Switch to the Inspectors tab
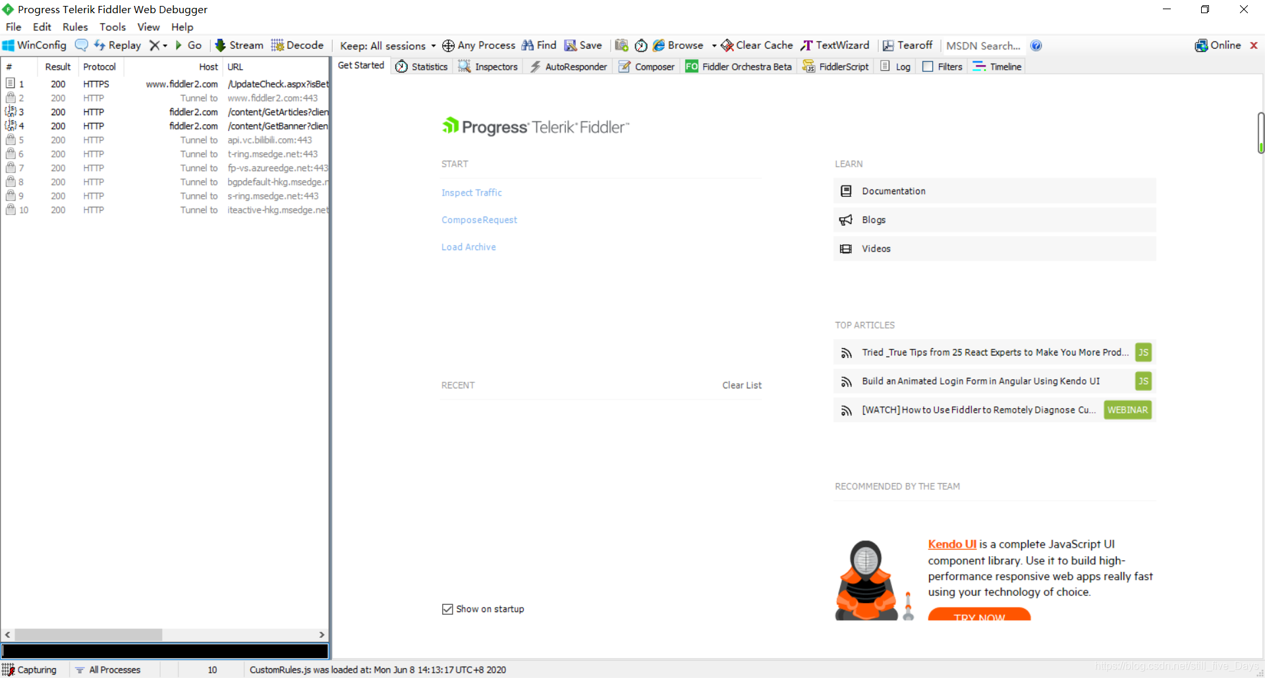1265x678 pixels. click(488, 66)
